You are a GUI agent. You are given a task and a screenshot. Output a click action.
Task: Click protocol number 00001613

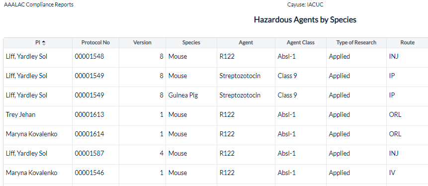tap(89, 115)
